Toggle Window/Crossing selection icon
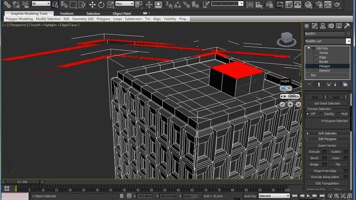This screenshot has width=356, height=200. click(82, 4)
